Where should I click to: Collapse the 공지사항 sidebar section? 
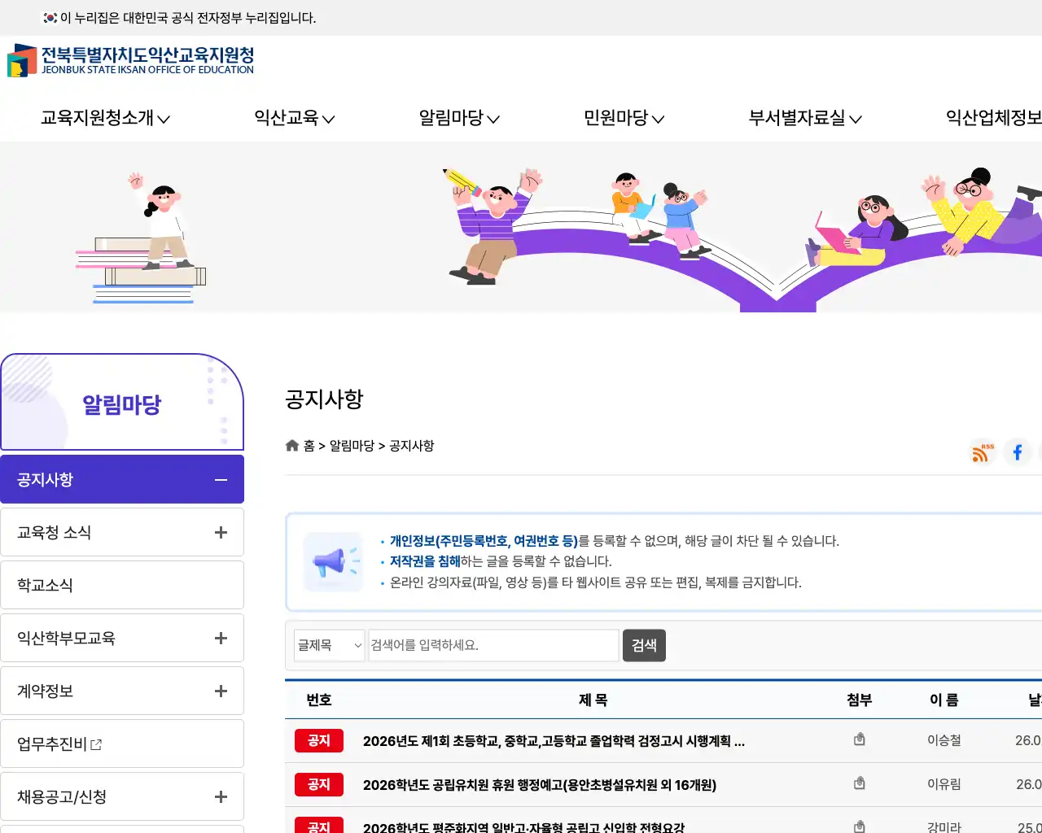(x=220, y=480)
